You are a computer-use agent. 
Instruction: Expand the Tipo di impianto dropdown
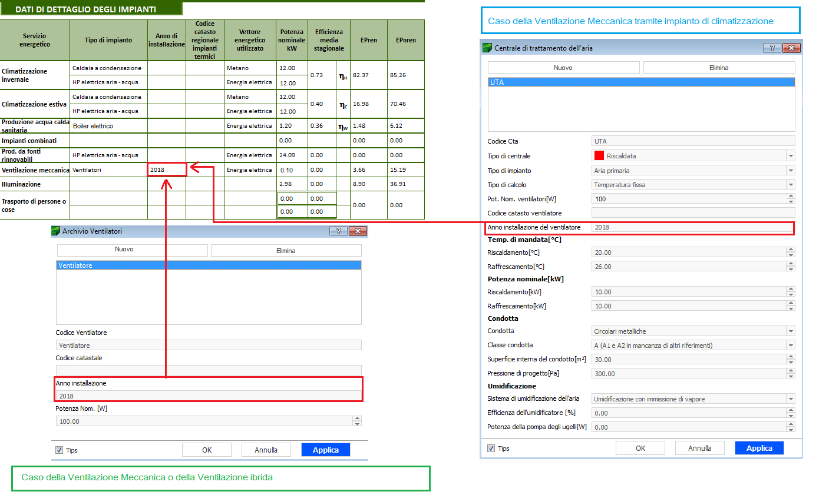click(791, 171)
